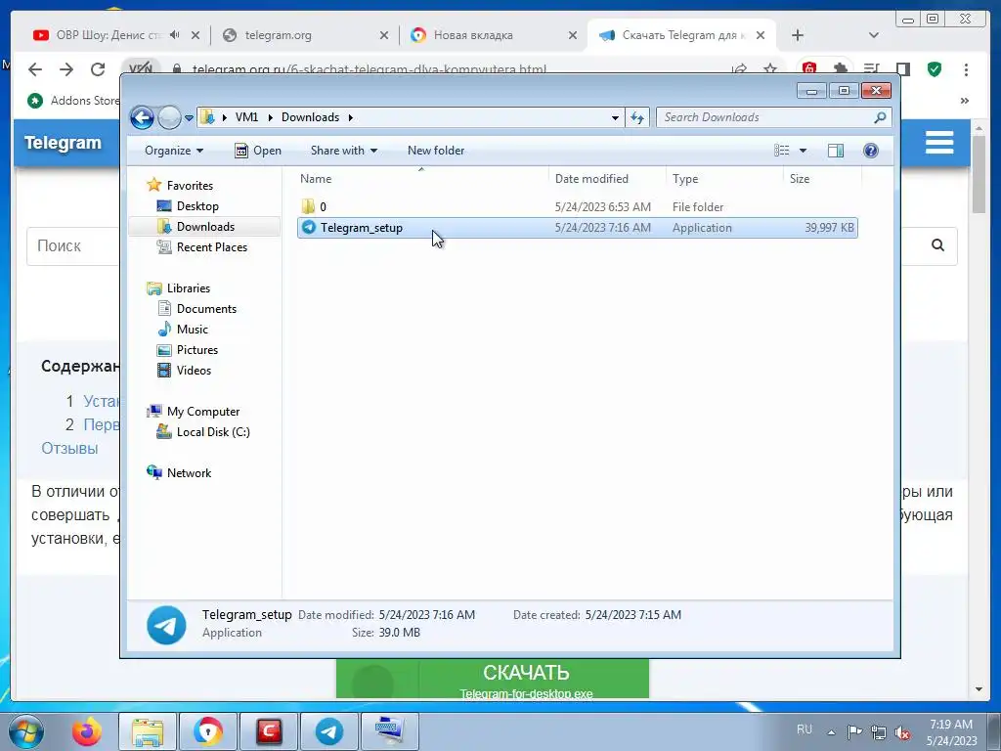Open Favorites in navigation pane
Image resolution: width=1001 pixels, height=751 pixels.
190,185
